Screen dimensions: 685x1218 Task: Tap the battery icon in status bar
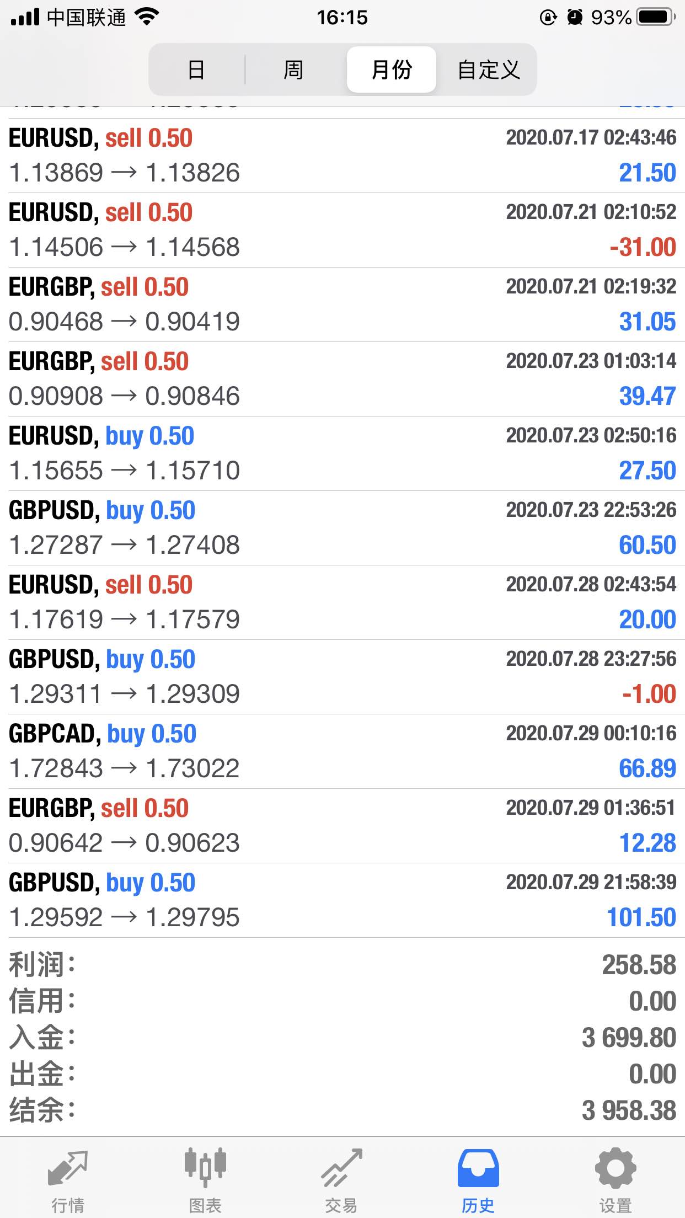[656, 17]
